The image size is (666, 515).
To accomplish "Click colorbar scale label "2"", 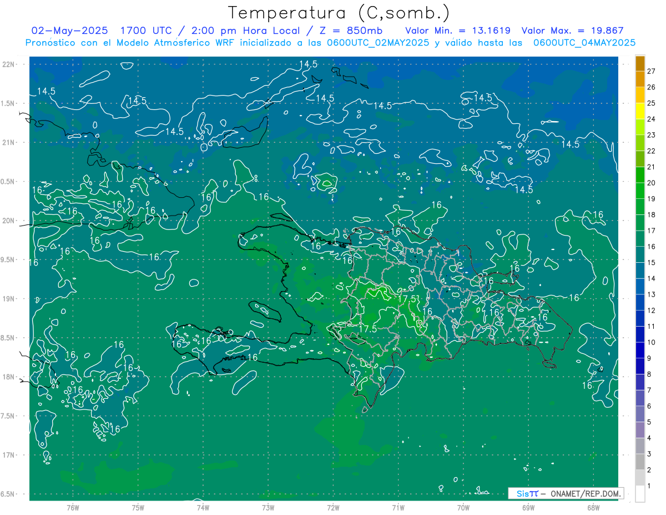I will click(x=650, y=470).
